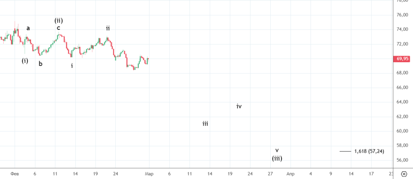Click date 19 before Мар on time axis
413x179 pixels.
[x=95, y=173]
